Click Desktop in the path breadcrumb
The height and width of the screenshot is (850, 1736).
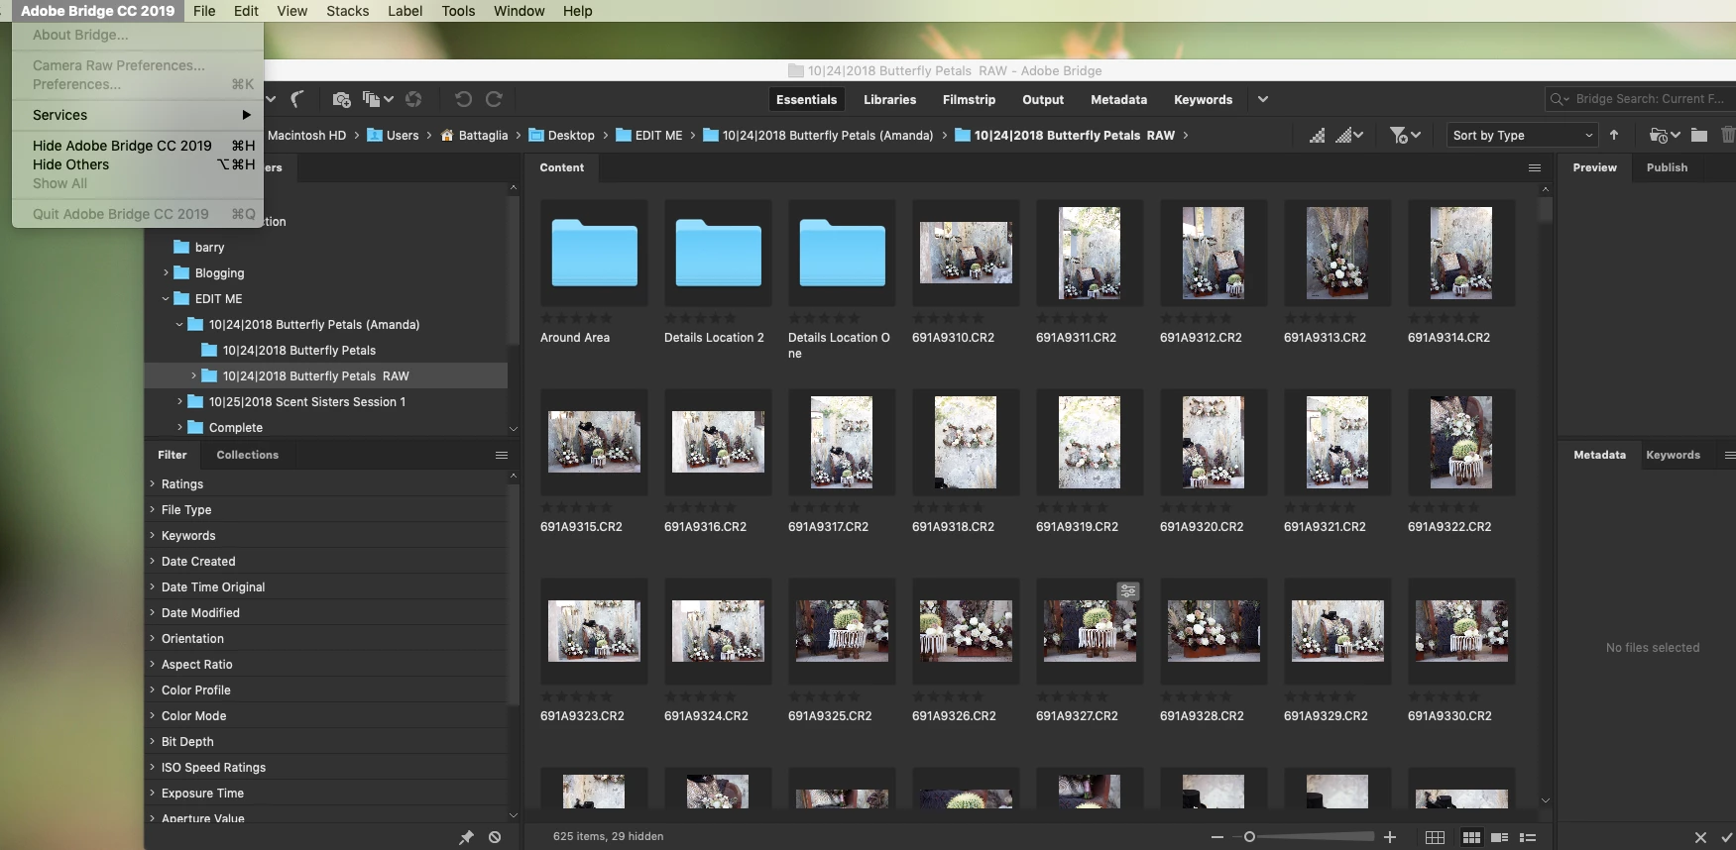click(571, 135)
